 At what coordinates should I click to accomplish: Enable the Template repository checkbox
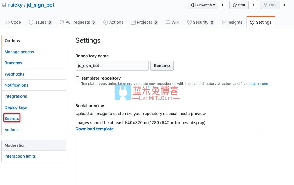[77, 78]
